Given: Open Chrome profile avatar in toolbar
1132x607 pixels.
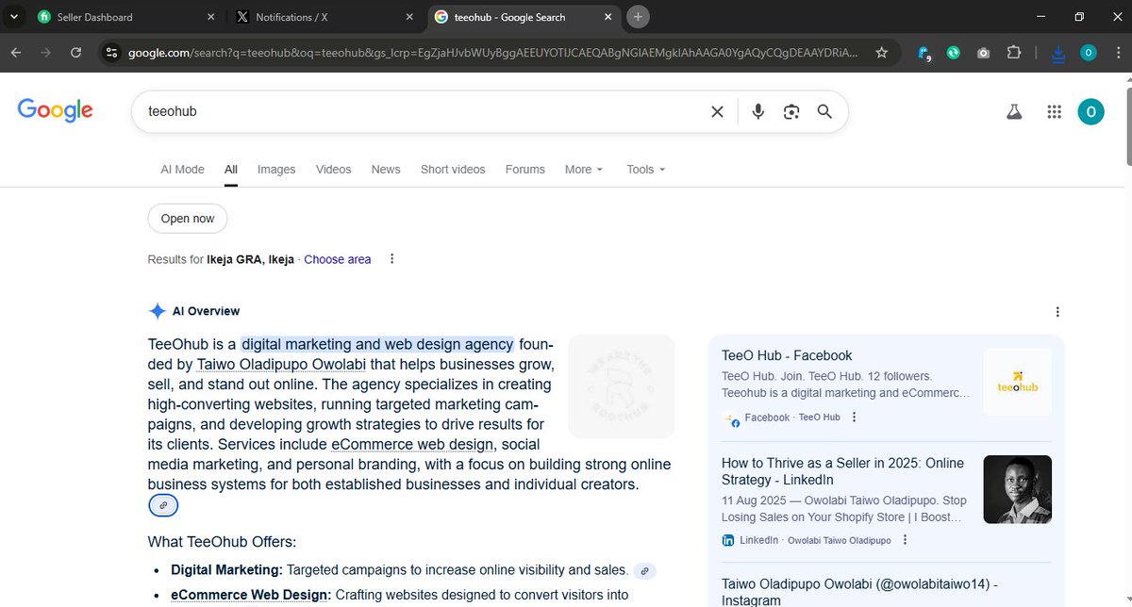Looking at the screenshot, I should pyautogui.click(x=1088, y=53).
